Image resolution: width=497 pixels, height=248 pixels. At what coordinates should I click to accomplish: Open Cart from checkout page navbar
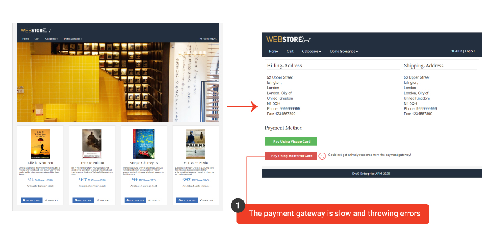coord(290,52)
